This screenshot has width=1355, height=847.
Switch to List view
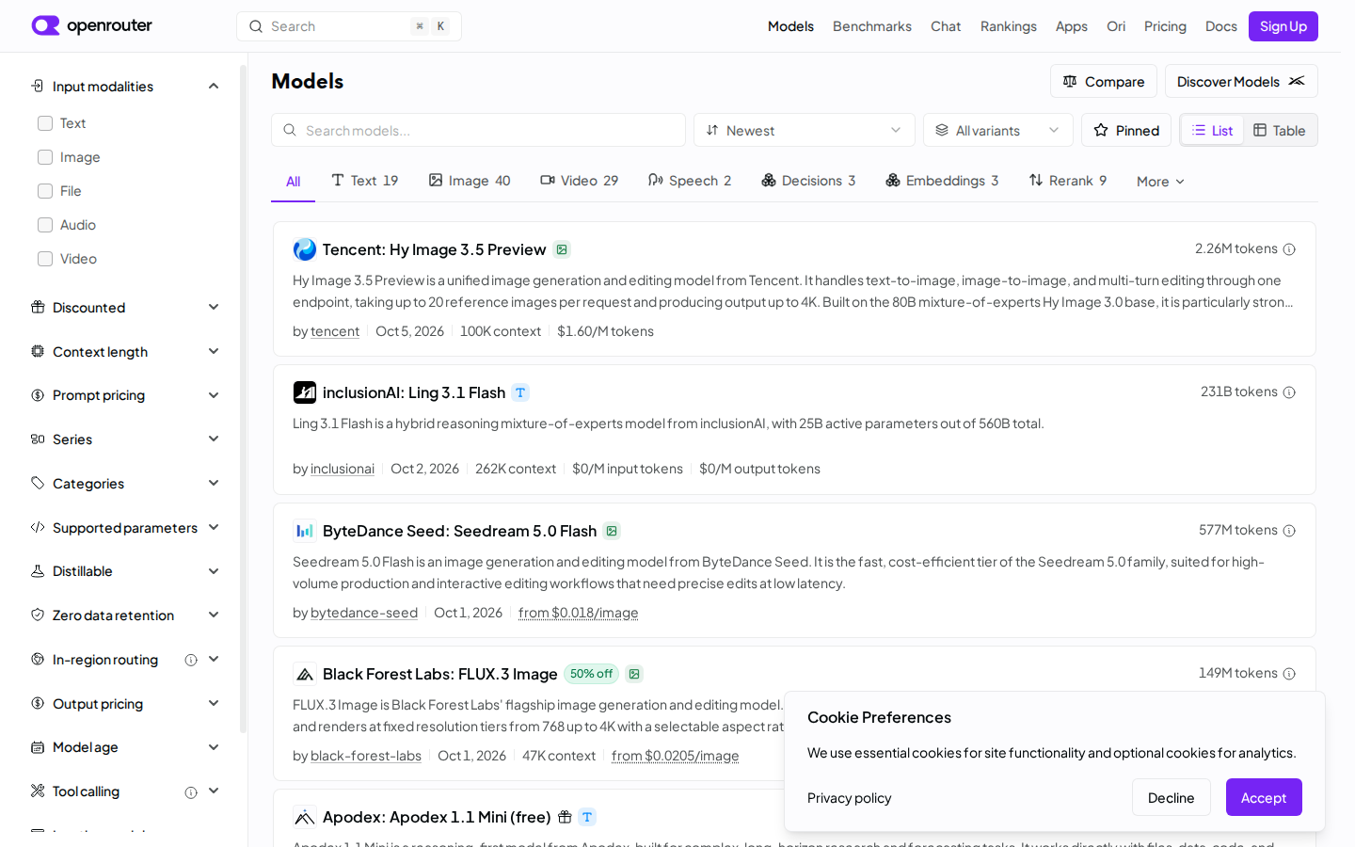tap(1213, 130)
